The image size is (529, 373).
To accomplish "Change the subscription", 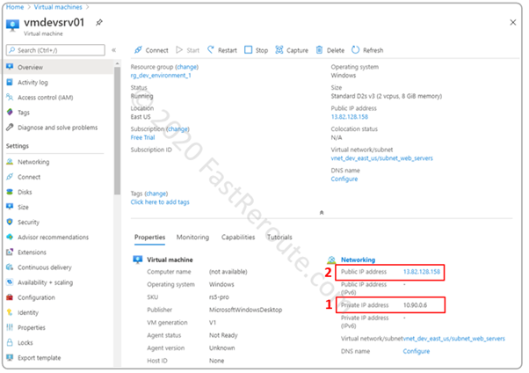I will click(178, 129).
